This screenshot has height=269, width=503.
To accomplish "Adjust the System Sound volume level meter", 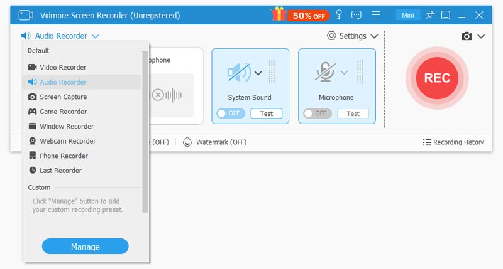I will coord(272,71).
